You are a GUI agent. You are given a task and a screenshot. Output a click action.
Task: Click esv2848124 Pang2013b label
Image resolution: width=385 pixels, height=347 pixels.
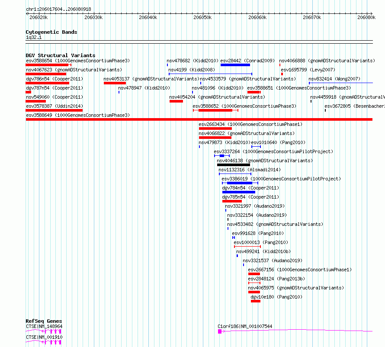coord(276,279)
